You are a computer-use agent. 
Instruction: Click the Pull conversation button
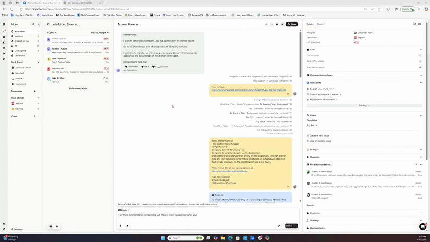(78, 89)
